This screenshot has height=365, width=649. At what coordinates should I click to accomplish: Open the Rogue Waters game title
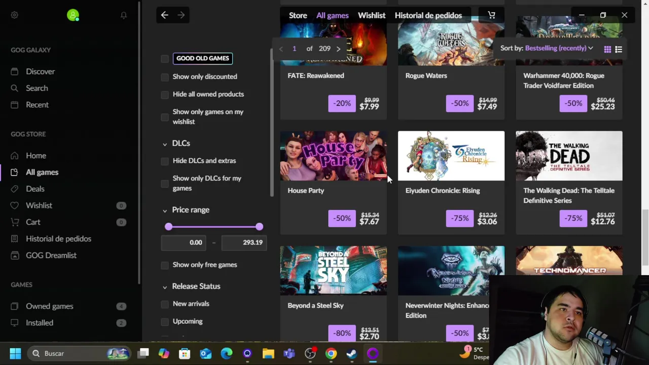click(x=426, y=76)
